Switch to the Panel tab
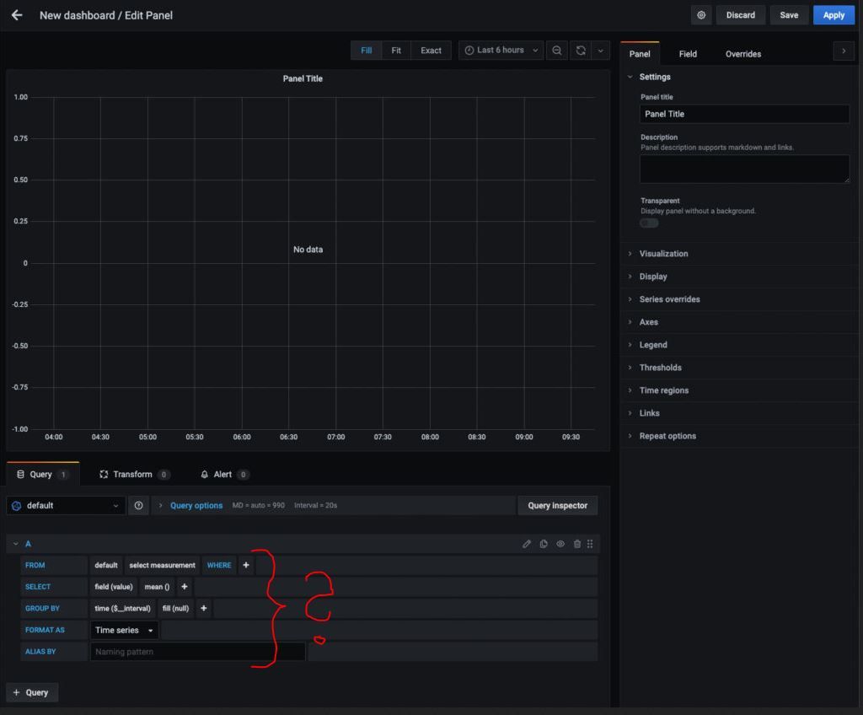The image size is (863, 715). (x=640, y=54)
